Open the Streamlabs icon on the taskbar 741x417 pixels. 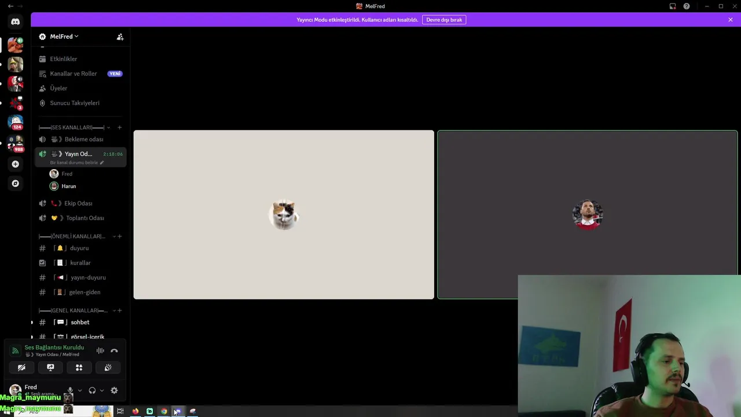point(149,411)
